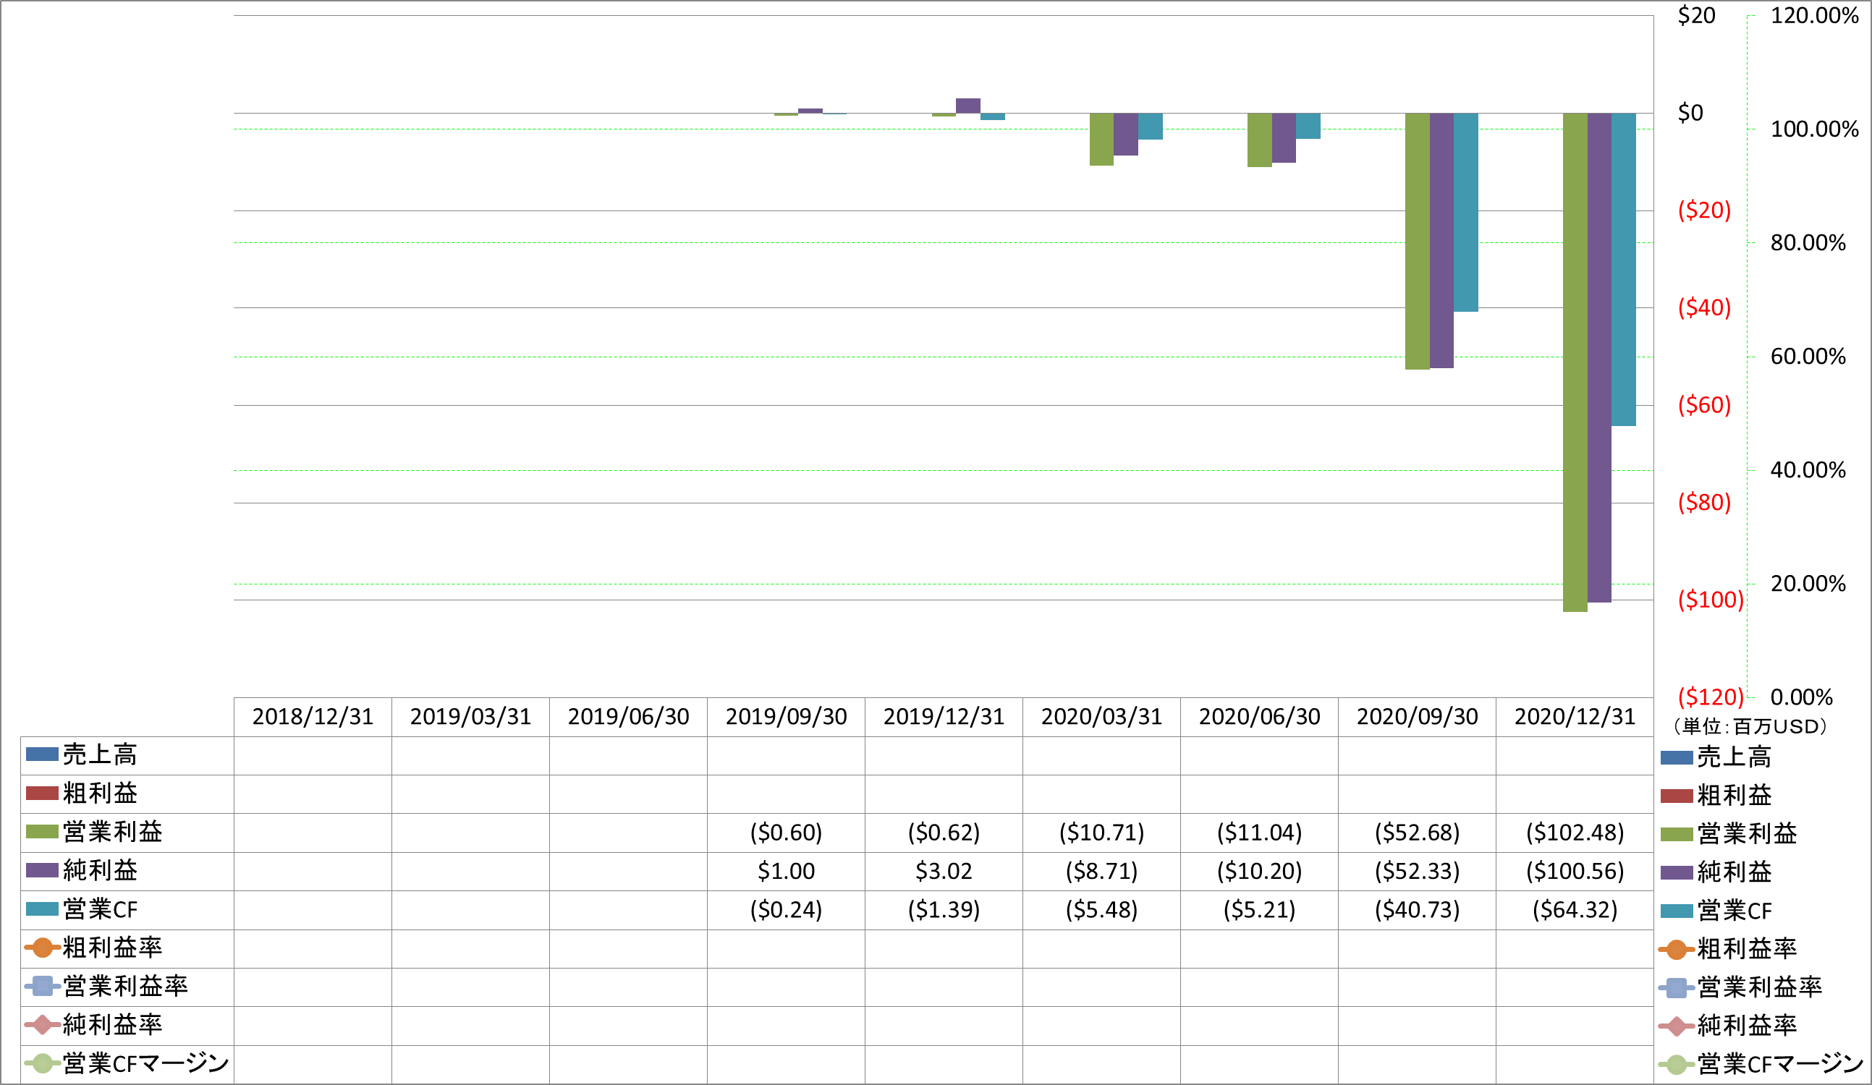Click the blue 売上高 swatch in the data table
This screenshot has height=1085, width=1872.
[x=41, y=755]
